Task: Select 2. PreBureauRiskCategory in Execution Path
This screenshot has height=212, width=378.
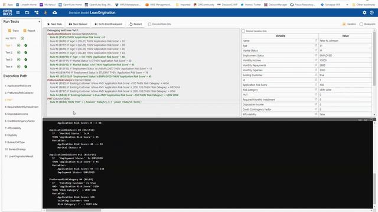Action: 19,93
